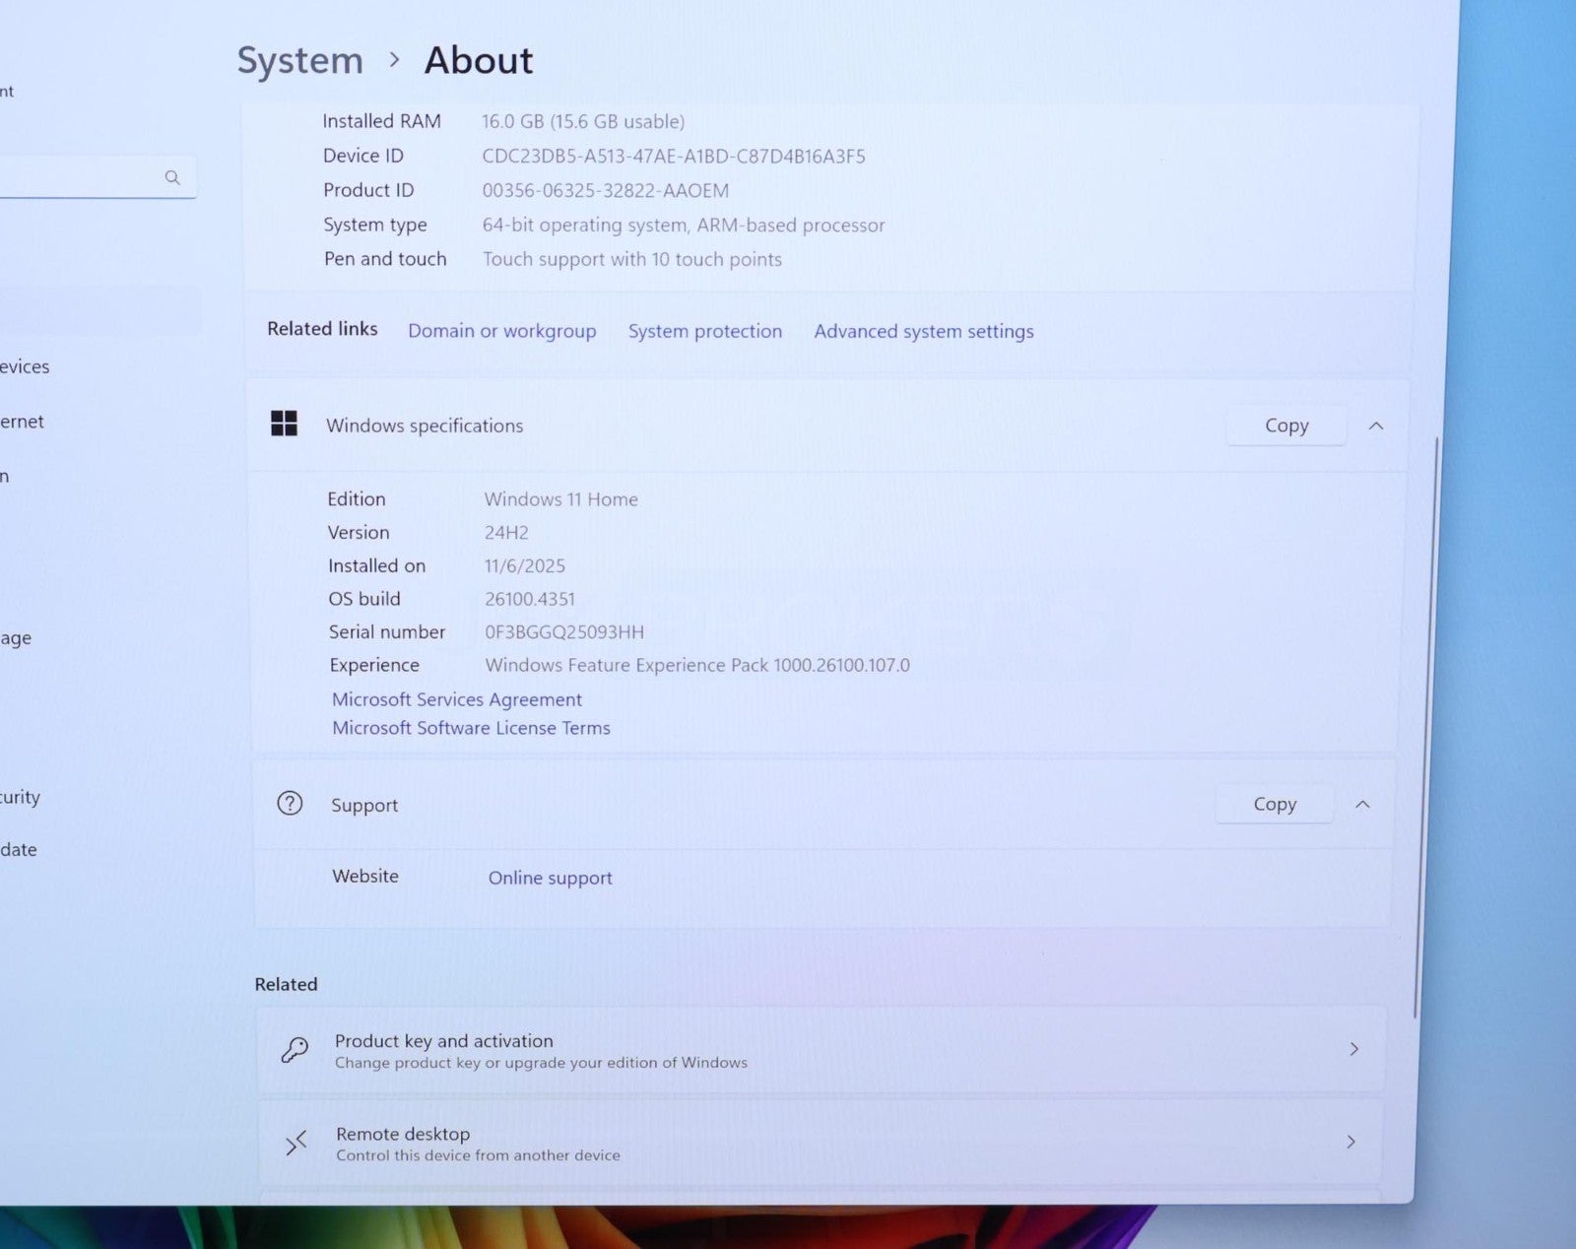Open Remote desktop arrow
Image resolution: width=1576 pixels, height=1249 pixels.
(x=1350, y=1142)
